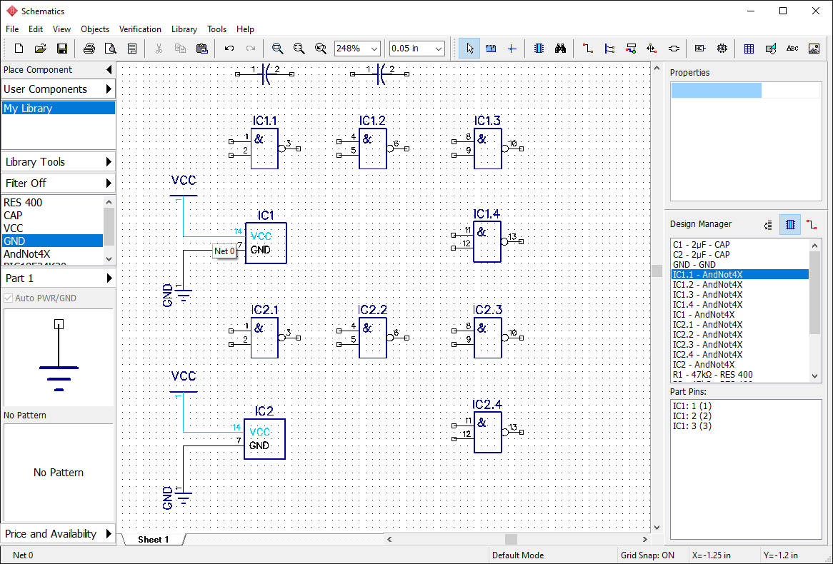Click the HC hierarchy connector icon
The height and width of the screenshot is (564, 833).
700,49
